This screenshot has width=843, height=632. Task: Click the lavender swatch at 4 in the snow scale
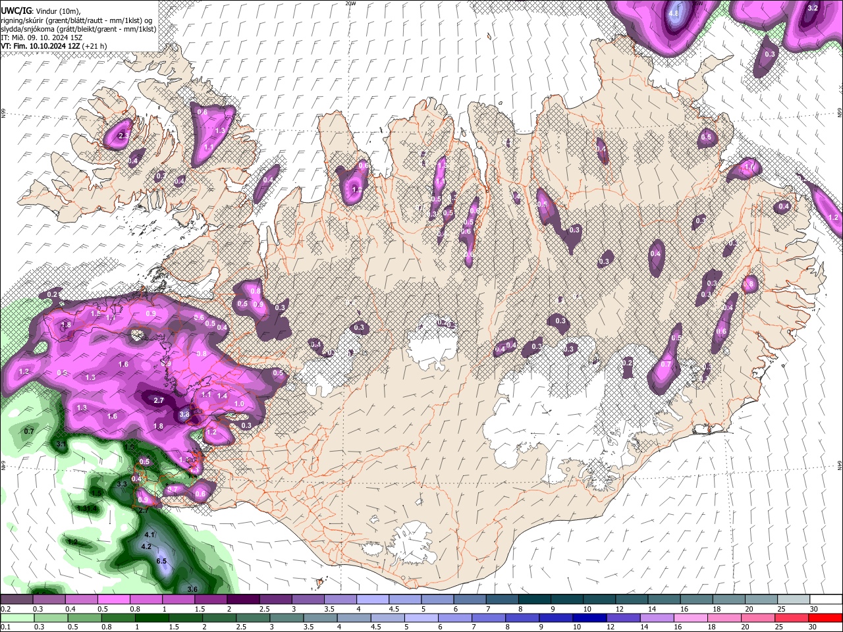click(x=373, y=600)
